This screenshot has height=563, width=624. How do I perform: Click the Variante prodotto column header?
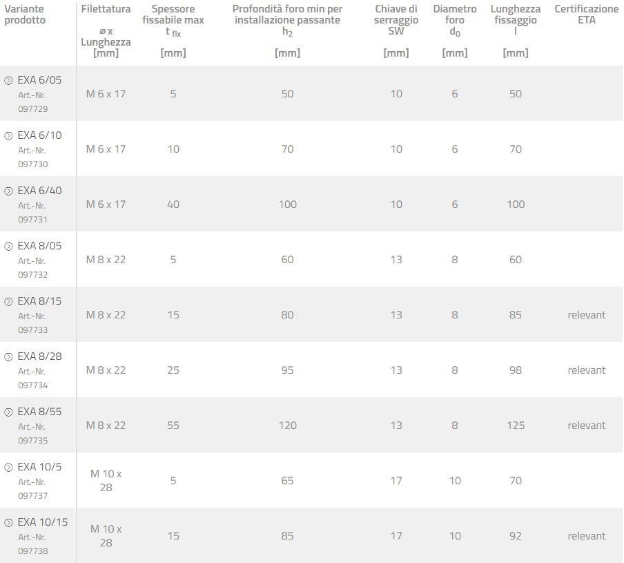point(25,15)
